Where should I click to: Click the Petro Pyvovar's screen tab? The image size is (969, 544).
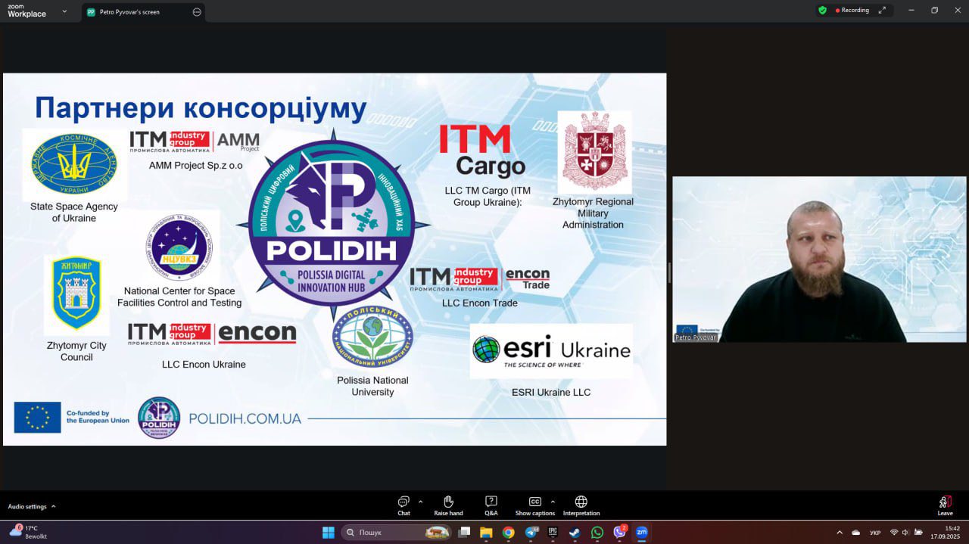click(x=129, y=12)
